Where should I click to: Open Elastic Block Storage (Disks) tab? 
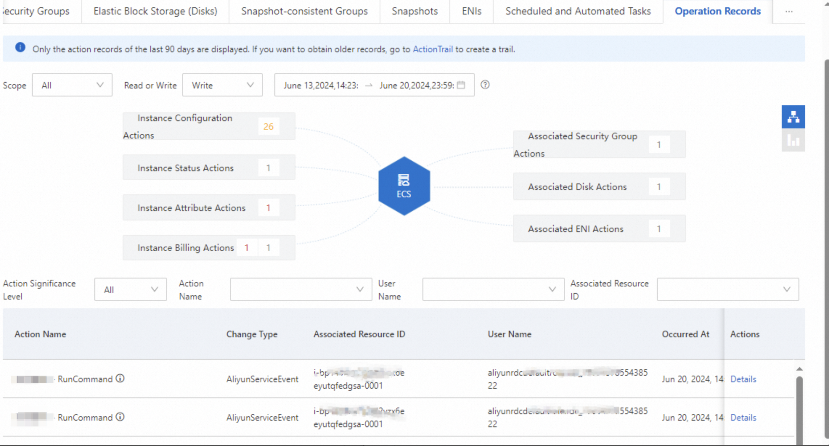point(155,11)
